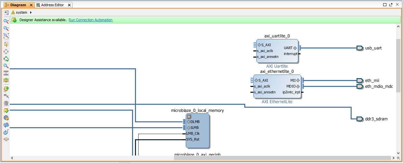Select the ddr3_sdram external port

pyautogui.click(x=360, y=119)
